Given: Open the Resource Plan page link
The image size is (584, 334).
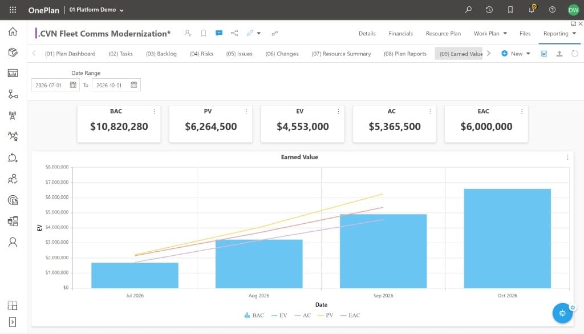Looking at the screenshot, I should [x=443, y=34].
